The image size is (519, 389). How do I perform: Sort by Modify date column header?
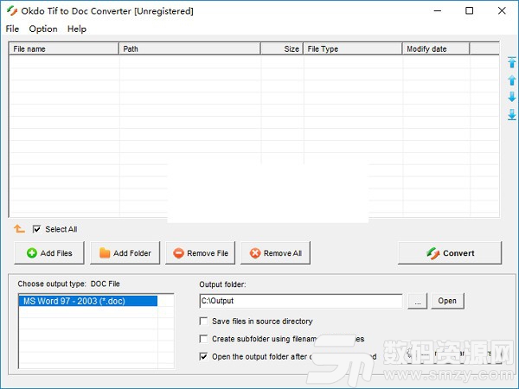[436, 49]
